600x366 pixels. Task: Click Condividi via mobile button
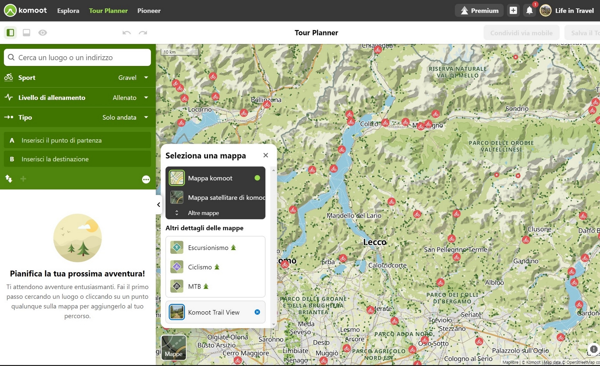click(x=521, y=33)
